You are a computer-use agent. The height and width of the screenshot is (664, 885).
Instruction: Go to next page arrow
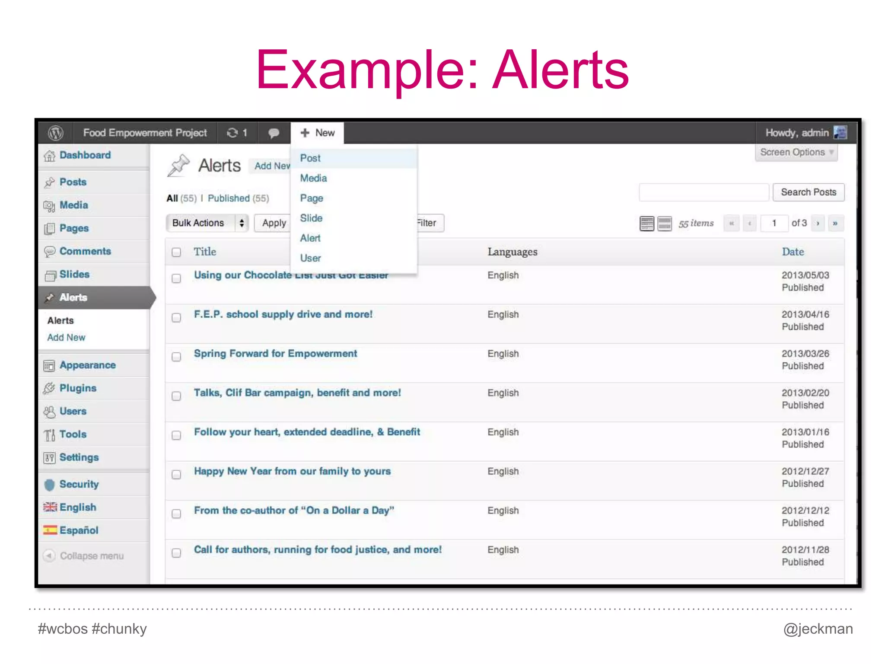pos(818,223)
